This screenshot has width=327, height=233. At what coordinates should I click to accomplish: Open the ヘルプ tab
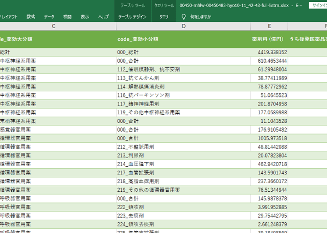coord(104,17)
